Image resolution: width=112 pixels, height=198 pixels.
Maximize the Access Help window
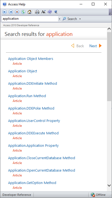point(93,4)
